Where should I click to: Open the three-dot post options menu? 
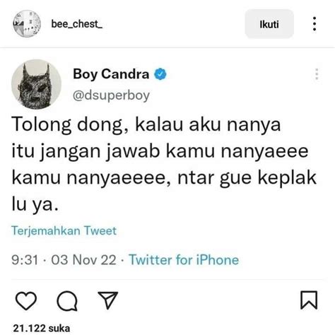click(x=315, y=24)
